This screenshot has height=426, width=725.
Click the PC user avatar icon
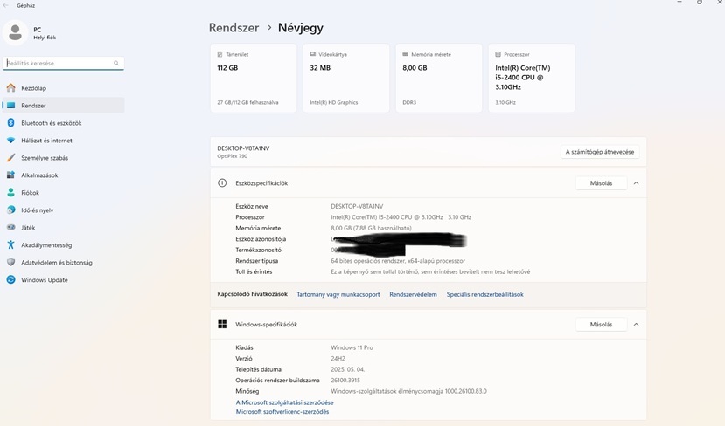(x=15, y=33)
